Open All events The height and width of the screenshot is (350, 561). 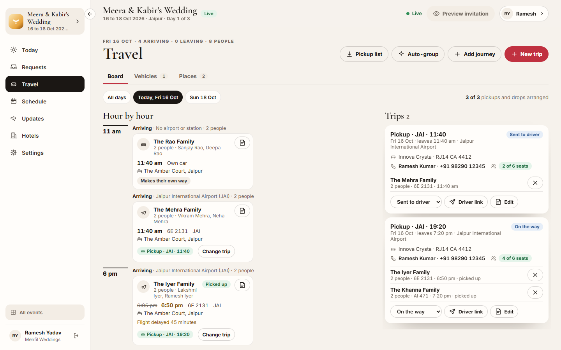point(45,312)
